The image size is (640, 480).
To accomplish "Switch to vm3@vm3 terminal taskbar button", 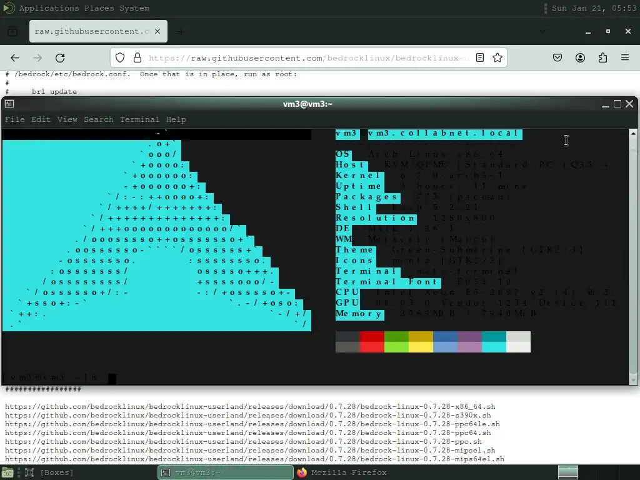I will (225, 472).
